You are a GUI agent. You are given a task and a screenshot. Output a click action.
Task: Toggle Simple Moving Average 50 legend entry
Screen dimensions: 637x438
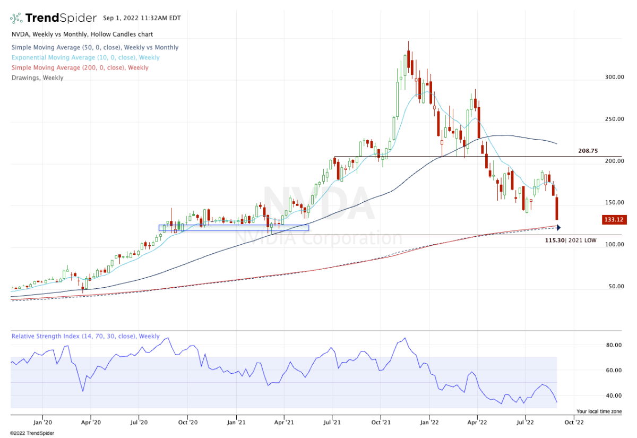pyautogui.click(x=94, y=48)
